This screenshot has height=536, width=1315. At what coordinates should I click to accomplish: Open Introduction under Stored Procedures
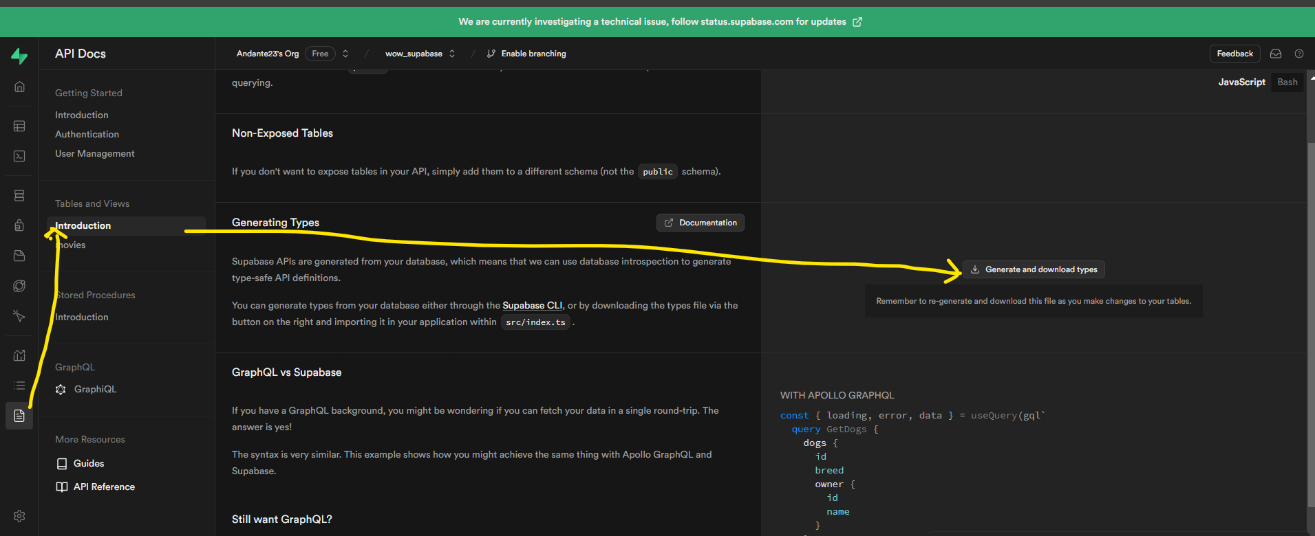point(82,317)
